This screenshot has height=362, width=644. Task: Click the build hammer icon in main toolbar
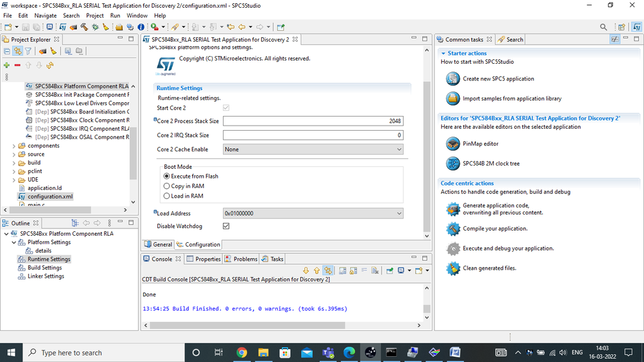point(84,27)
